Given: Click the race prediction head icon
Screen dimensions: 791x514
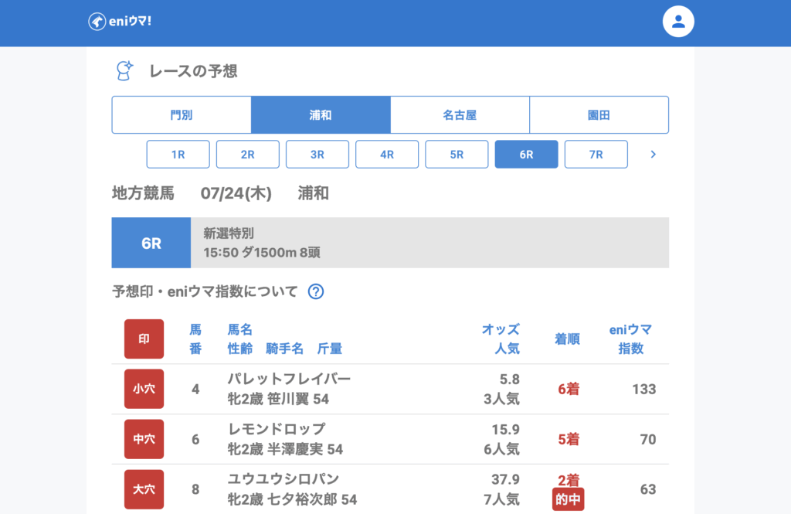Looking at the screenshot, I should pyautogui.click(x=124, y=71).
